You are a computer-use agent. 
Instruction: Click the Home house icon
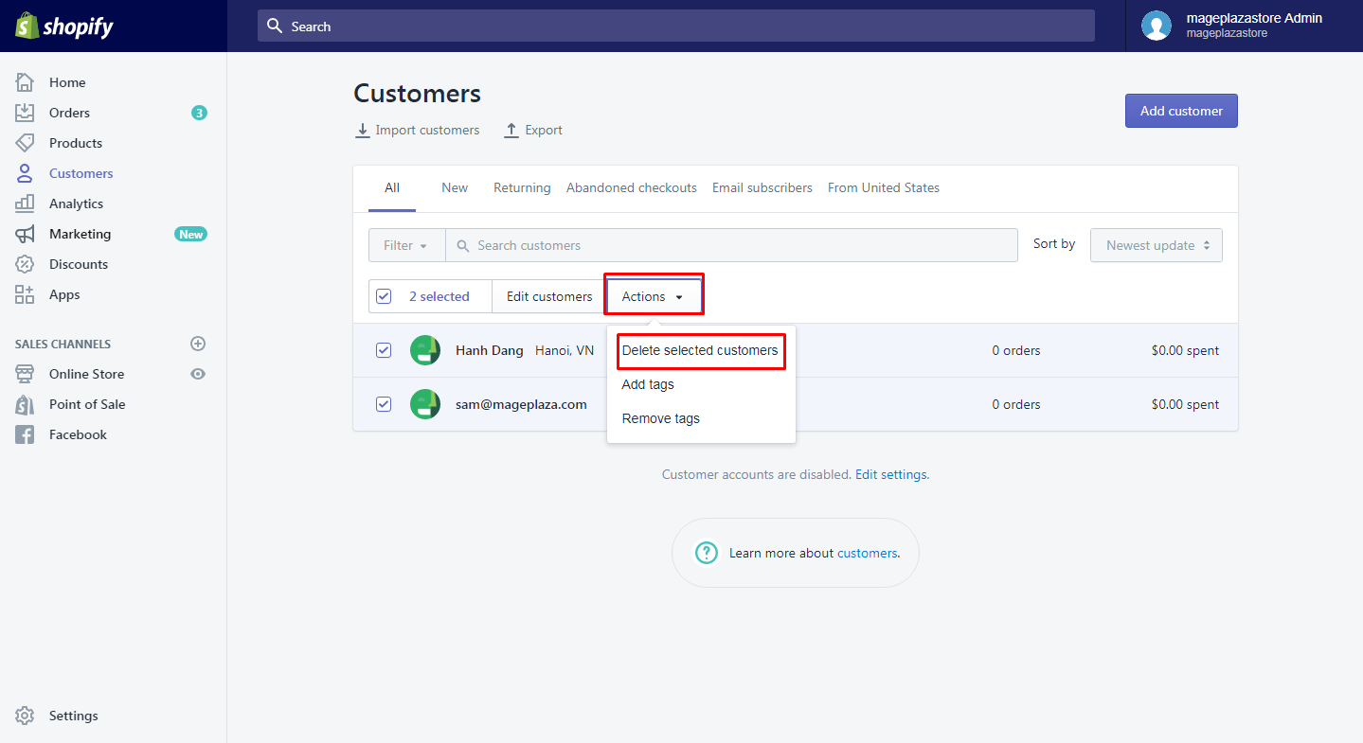pyautogui.click(x=25, y=82)
